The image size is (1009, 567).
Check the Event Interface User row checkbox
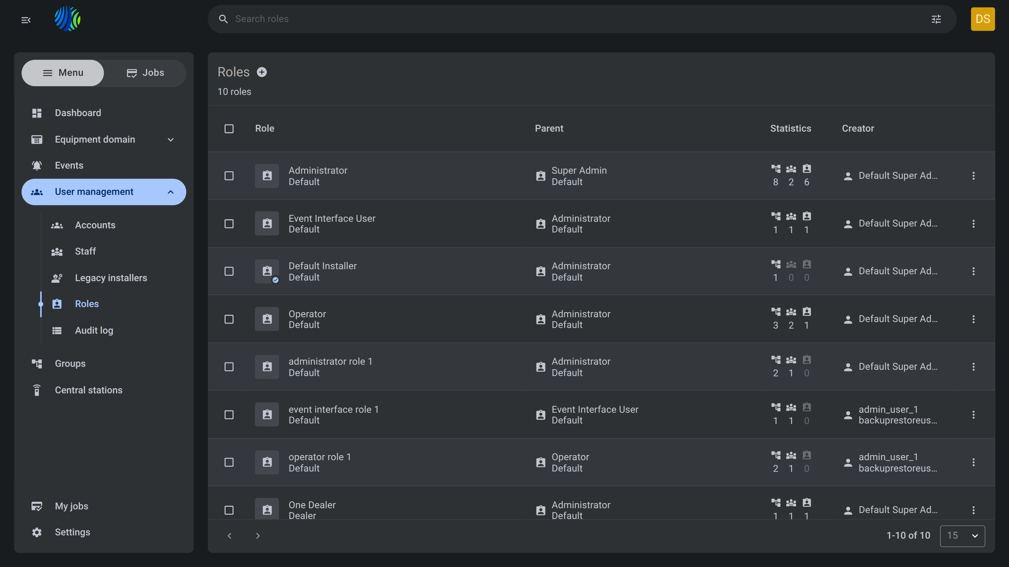[229, 224]
